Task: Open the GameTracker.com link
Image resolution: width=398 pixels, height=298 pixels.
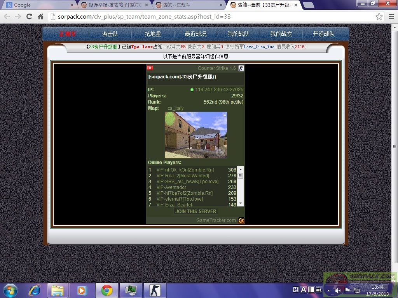Action: point(216,220)
